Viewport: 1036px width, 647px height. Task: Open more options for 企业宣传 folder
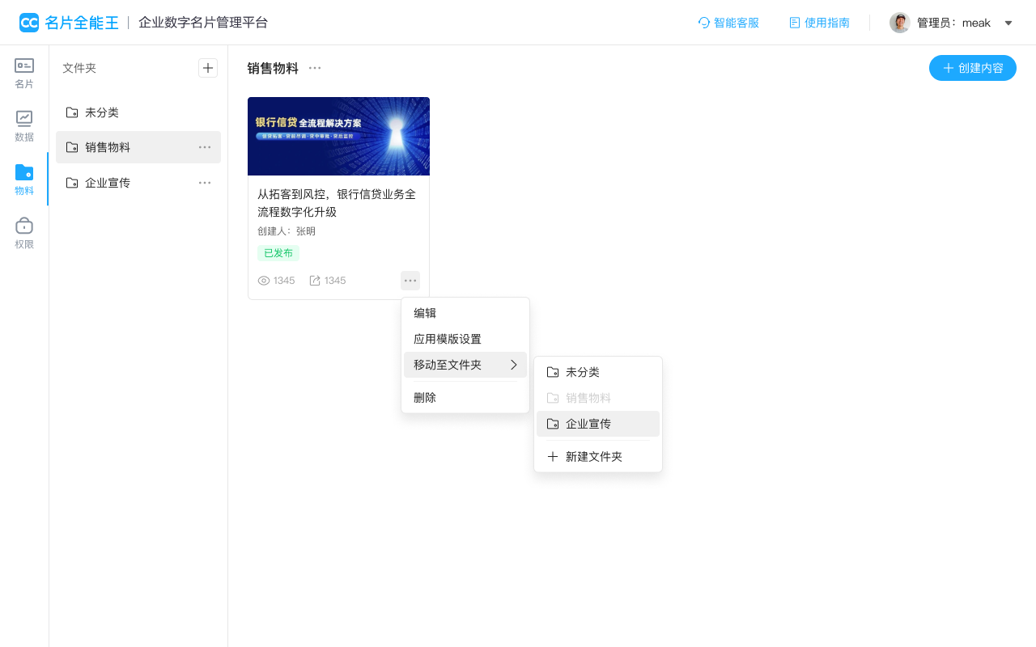[x=205, y=183]
